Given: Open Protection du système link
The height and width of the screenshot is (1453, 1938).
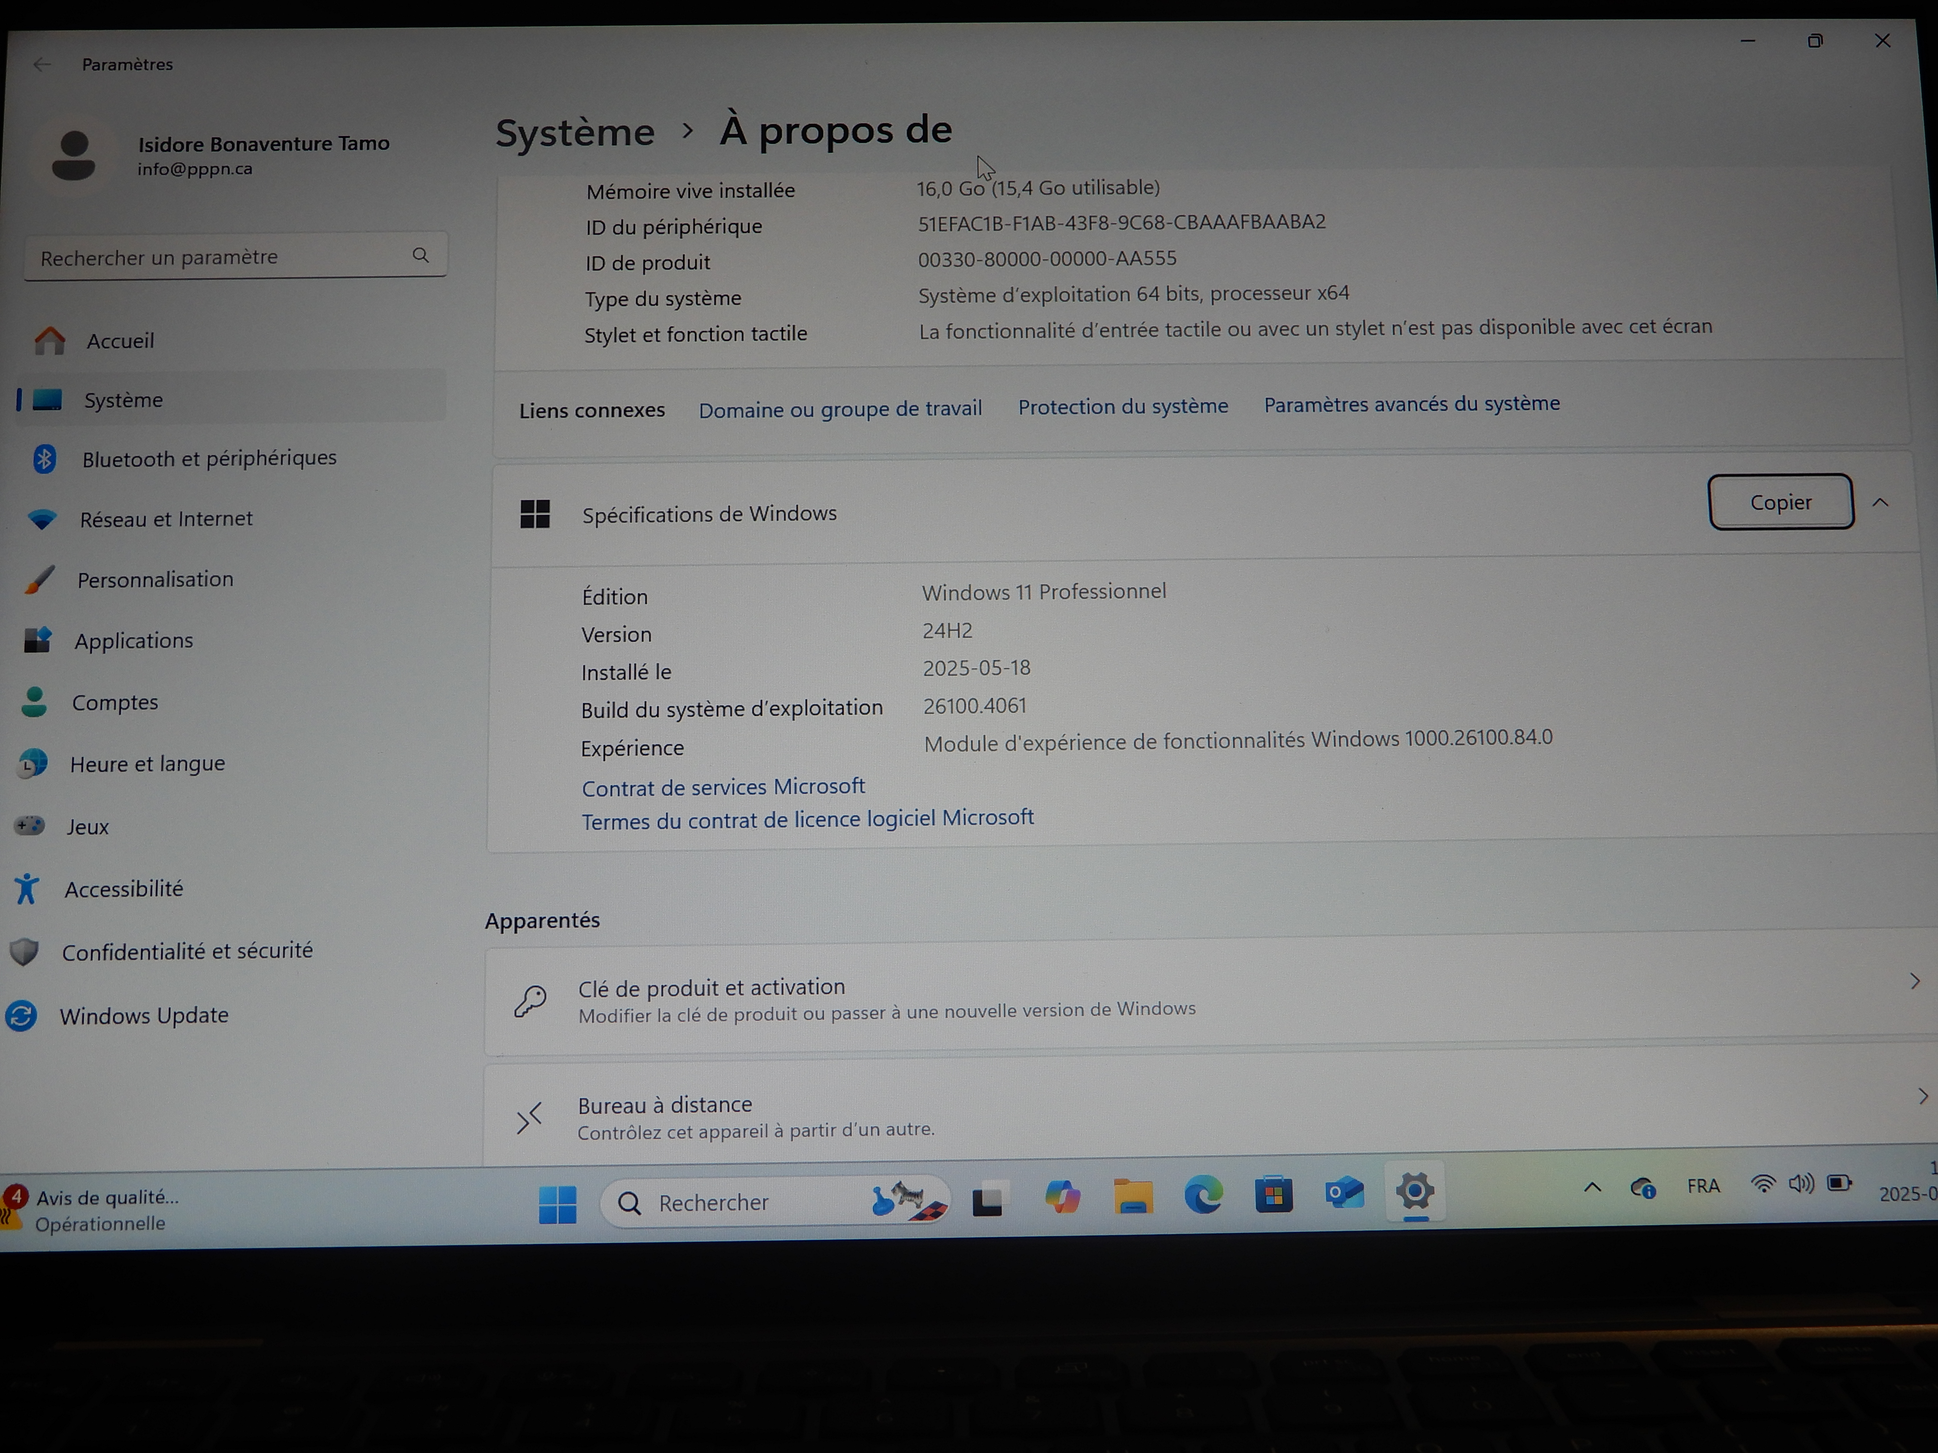Looking at the screenshot, I should click(1122, 406).
